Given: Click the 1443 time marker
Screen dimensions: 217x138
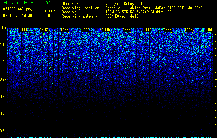Looking at the screenshot, I should point(65,30).
